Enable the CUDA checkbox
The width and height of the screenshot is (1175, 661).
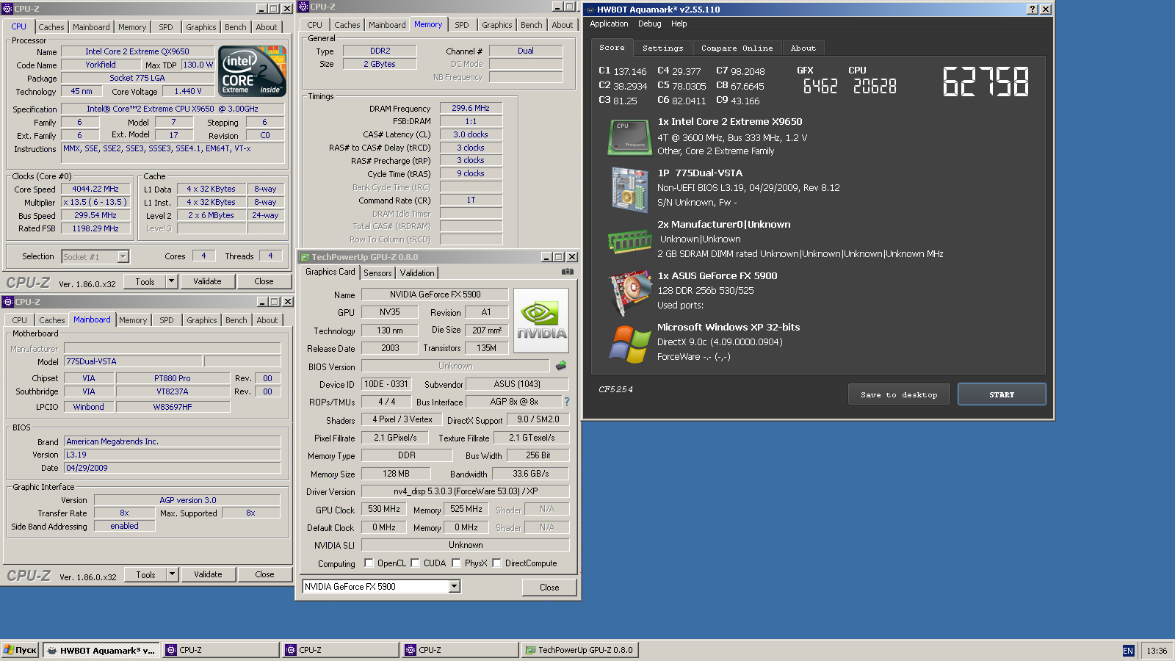click(x=415, y=563)
